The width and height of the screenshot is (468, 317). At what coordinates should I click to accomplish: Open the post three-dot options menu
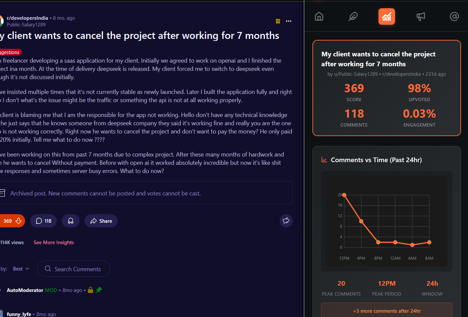click(289, 21)
